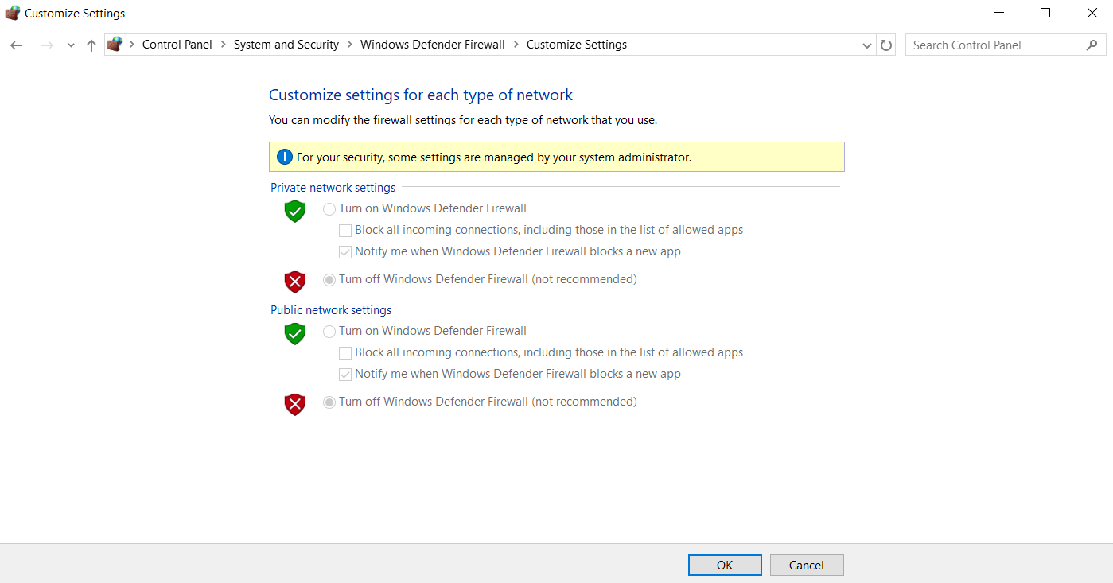Select Turn on Firewall for Public network
The height and width of the screenshot is (583, 1113).
329,332
